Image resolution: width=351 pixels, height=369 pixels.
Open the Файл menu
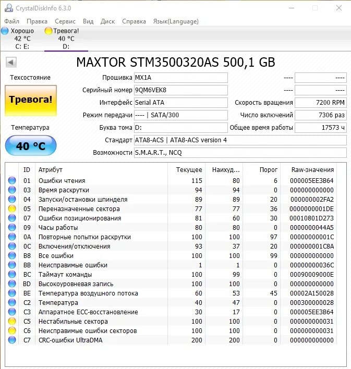pyautogui.click(x=12, y=21)
